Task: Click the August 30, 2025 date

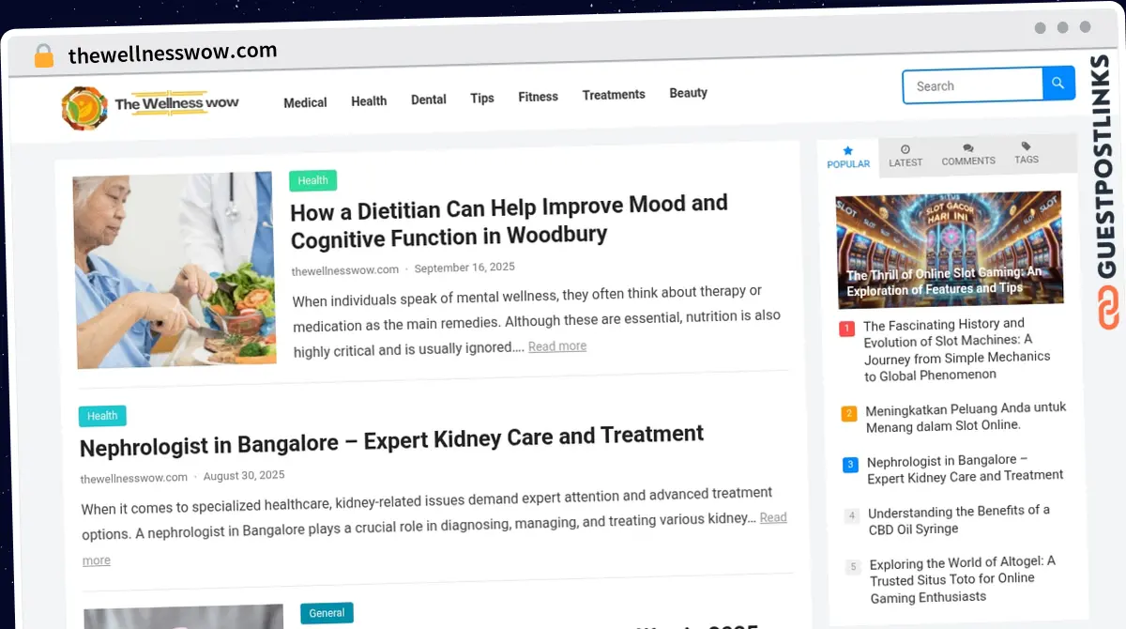Action: (244, 476)
